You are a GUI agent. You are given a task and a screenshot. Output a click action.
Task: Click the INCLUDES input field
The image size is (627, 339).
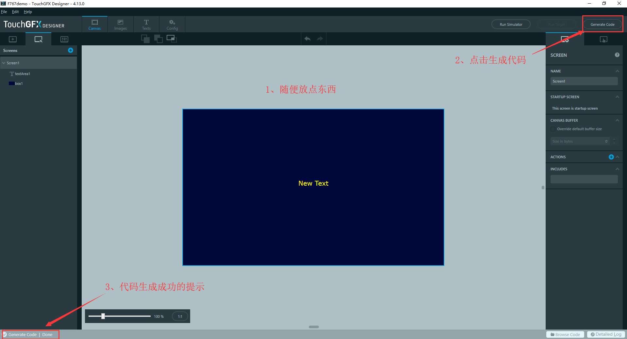[x=584, y=179]
